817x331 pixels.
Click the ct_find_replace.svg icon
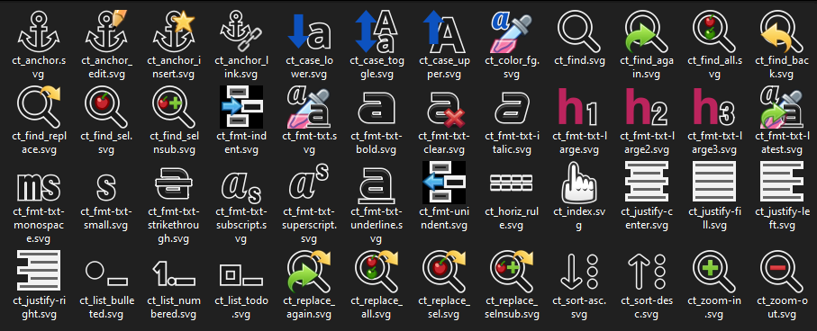click(39, 107)
